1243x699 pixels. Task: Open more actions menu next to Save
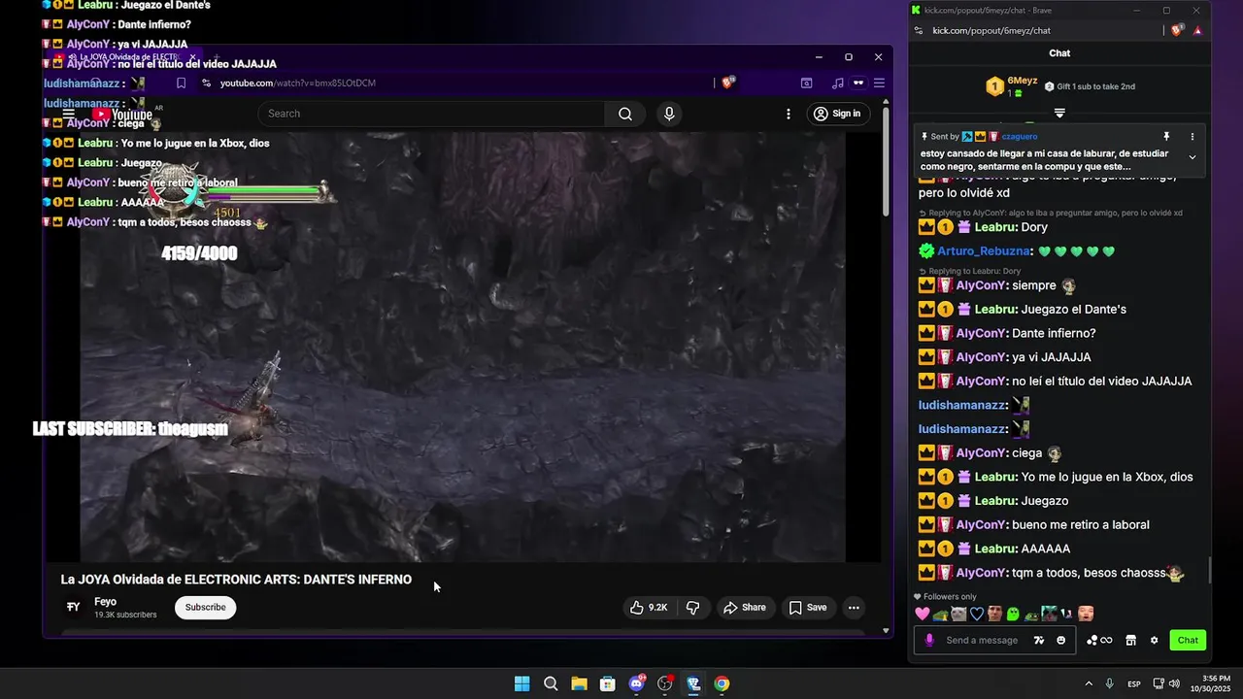pos(854,608)
